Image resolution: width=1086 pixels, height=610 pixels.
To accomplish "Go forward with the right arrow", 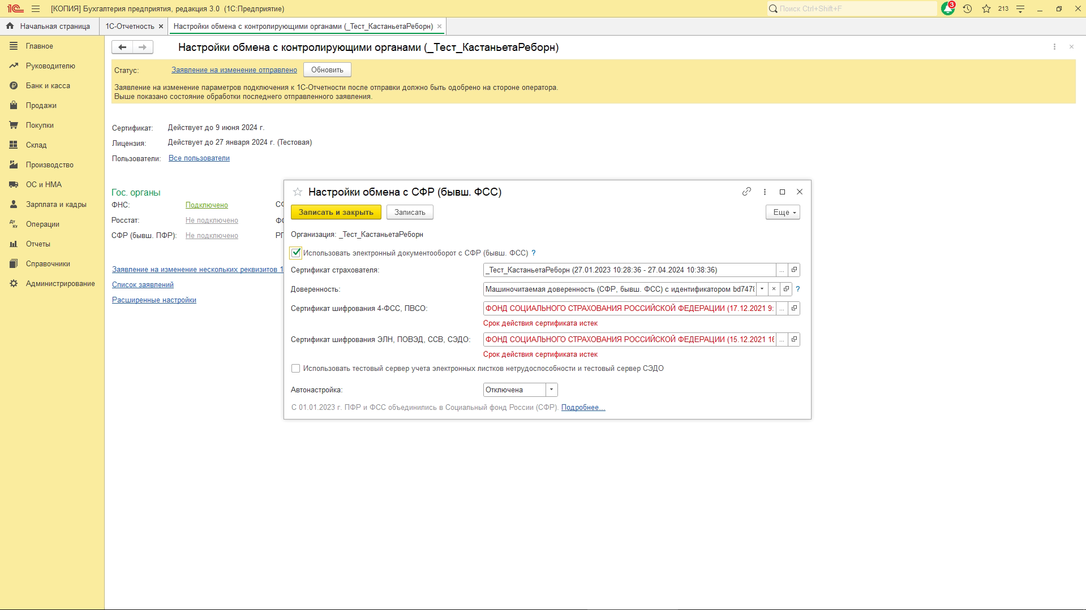I will point(143,47).
